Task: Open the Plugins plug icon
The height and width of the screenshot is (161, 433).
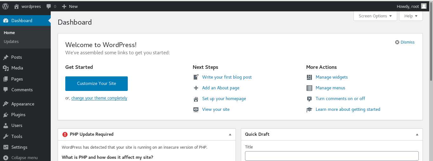Action: click(6, 115)
